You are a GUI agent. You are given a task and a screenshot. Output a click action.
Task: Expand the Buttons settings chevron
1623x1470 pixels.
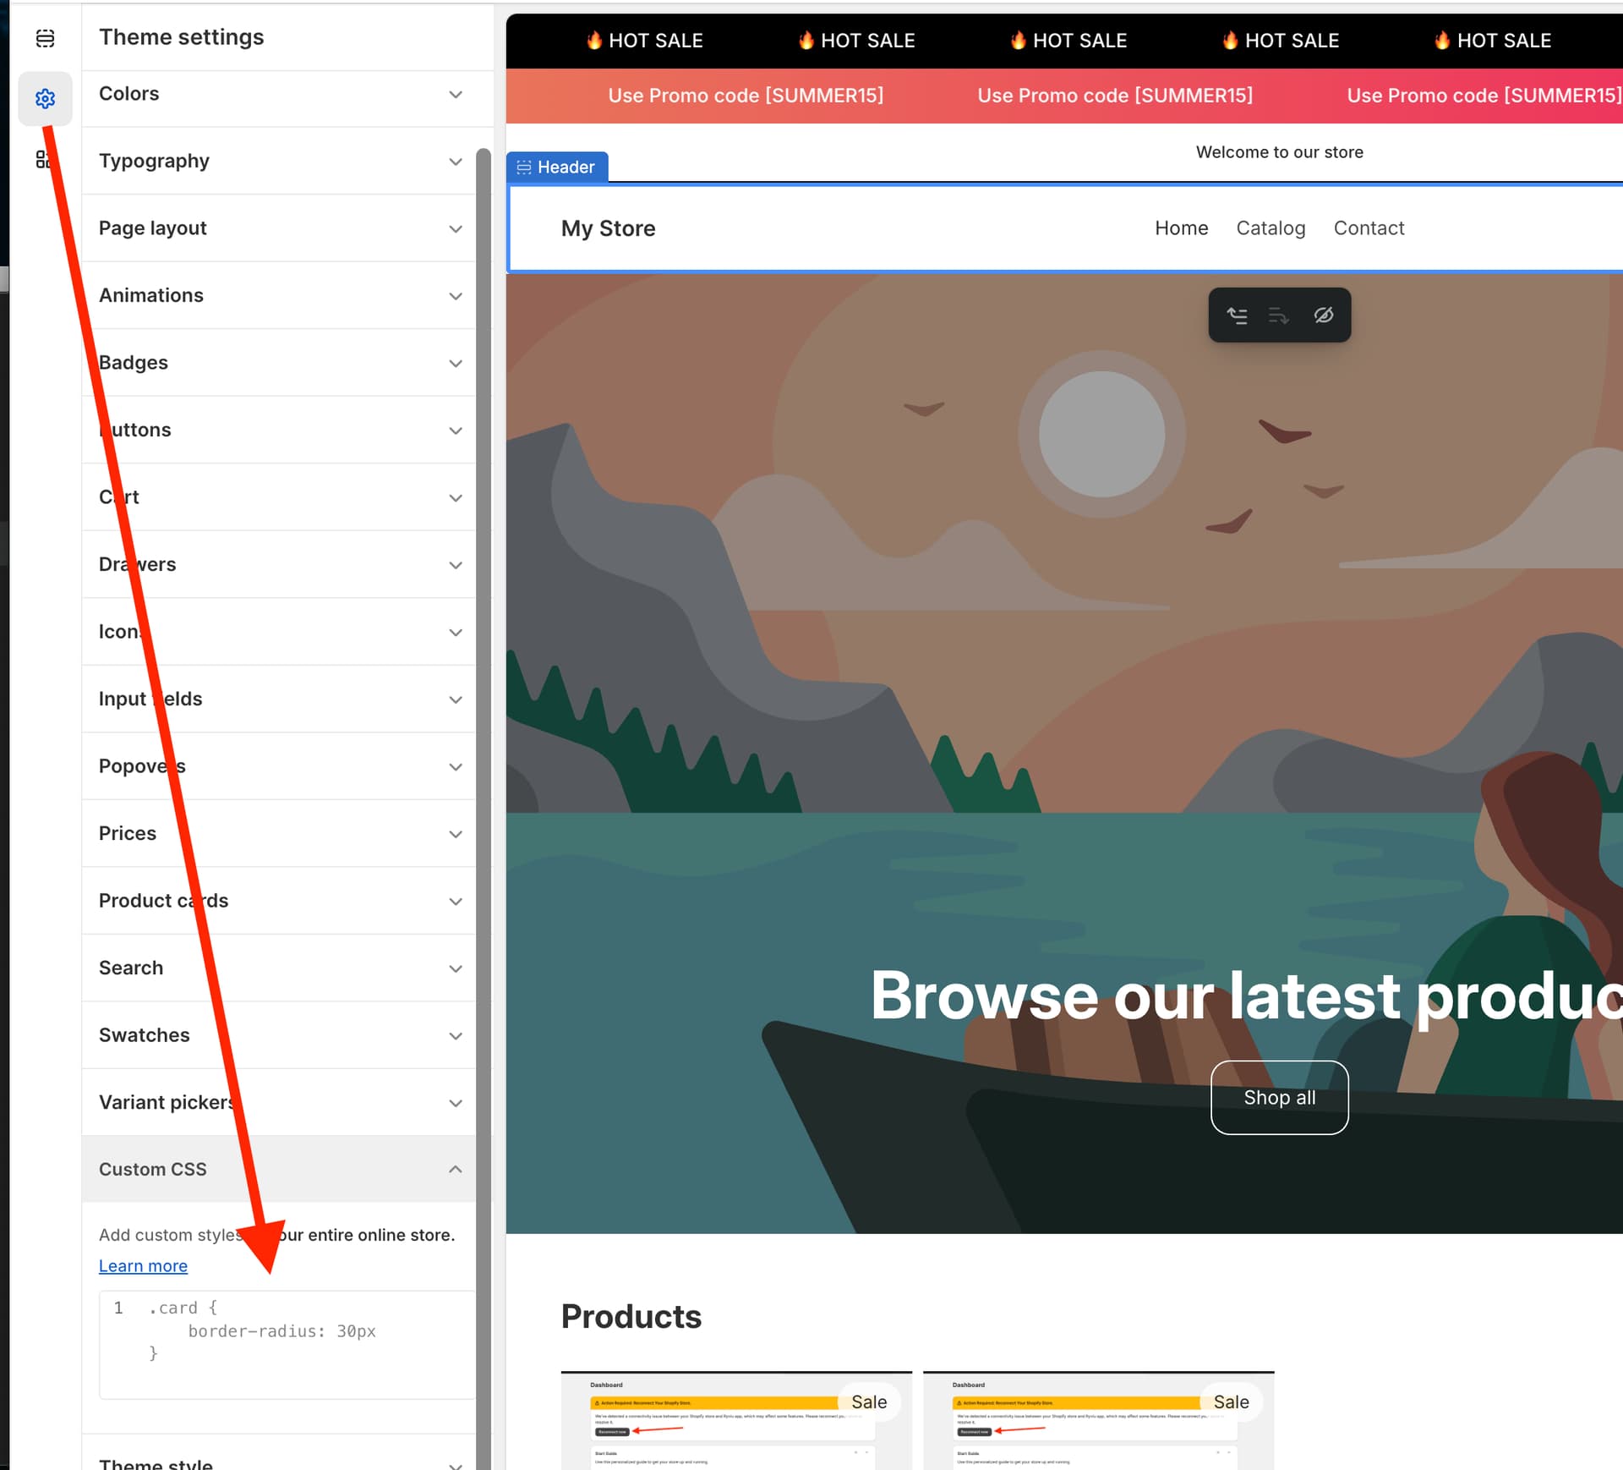pos(455,431)
